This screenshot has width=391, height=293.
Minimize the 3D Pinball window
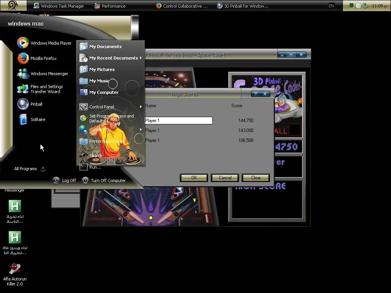pos(282,55)
